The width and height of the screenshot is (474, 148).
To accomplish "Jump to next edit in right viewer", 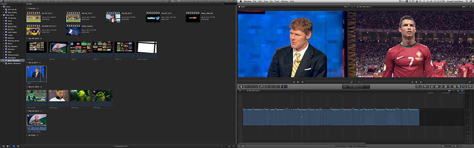I will tap(421, 82).
